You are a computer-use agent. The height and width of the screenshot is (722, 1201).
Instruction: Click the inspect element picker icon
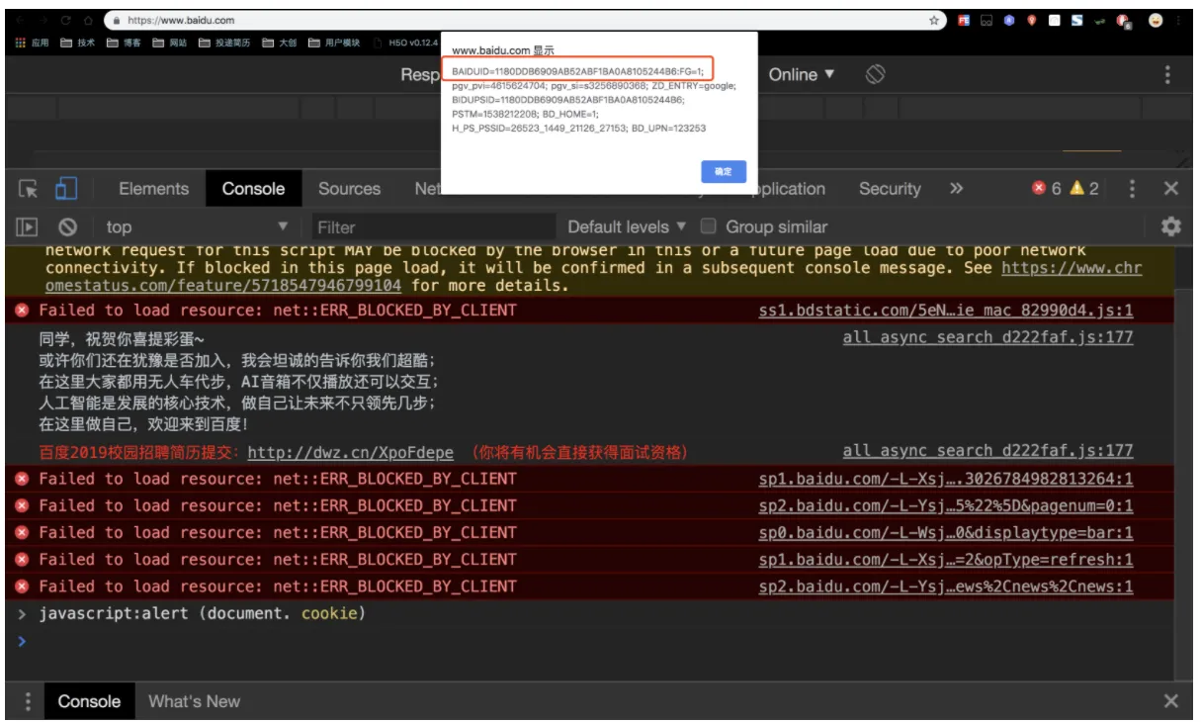tap(28, 188)
